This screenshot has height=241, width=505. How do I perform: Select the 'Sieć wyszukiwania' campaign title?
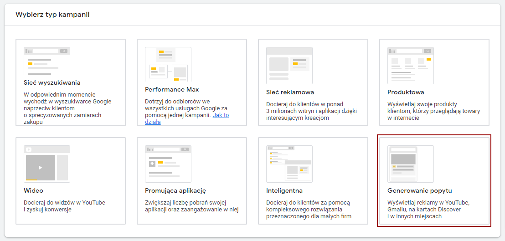[x=52, y=82]
